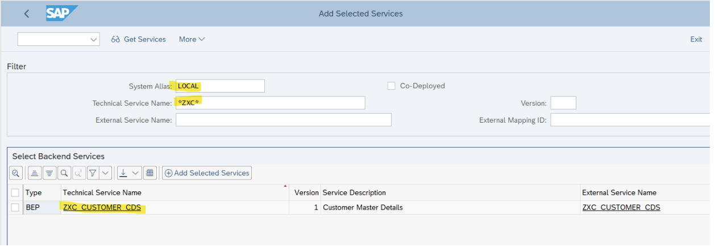Open the More menu
Image resolution: width=715 pixels, height=251 pixels.
tap(192, 39)
